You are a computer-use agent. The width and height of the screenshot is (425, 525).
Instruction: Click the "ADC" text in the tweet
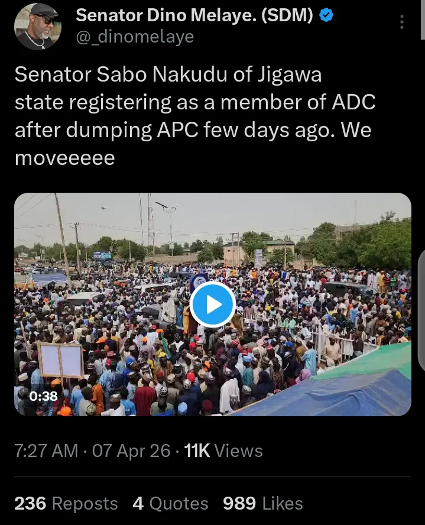353,102
